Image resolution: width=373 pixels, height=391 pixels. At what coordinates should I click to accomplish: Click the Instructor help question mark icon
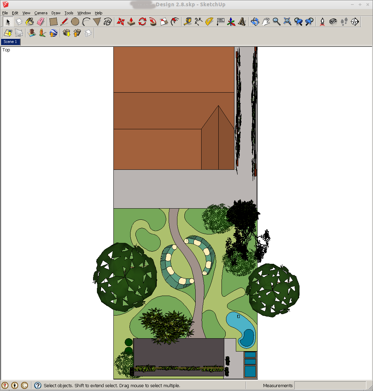point(38,385)
